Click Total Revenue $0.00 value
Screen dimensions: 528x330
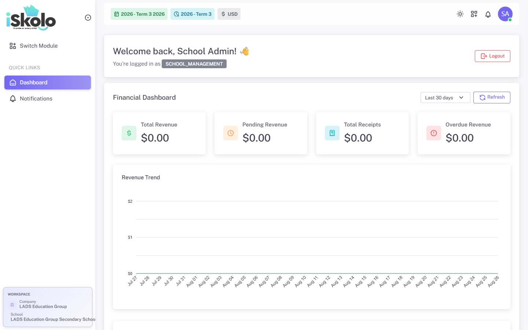coord(155,138)
